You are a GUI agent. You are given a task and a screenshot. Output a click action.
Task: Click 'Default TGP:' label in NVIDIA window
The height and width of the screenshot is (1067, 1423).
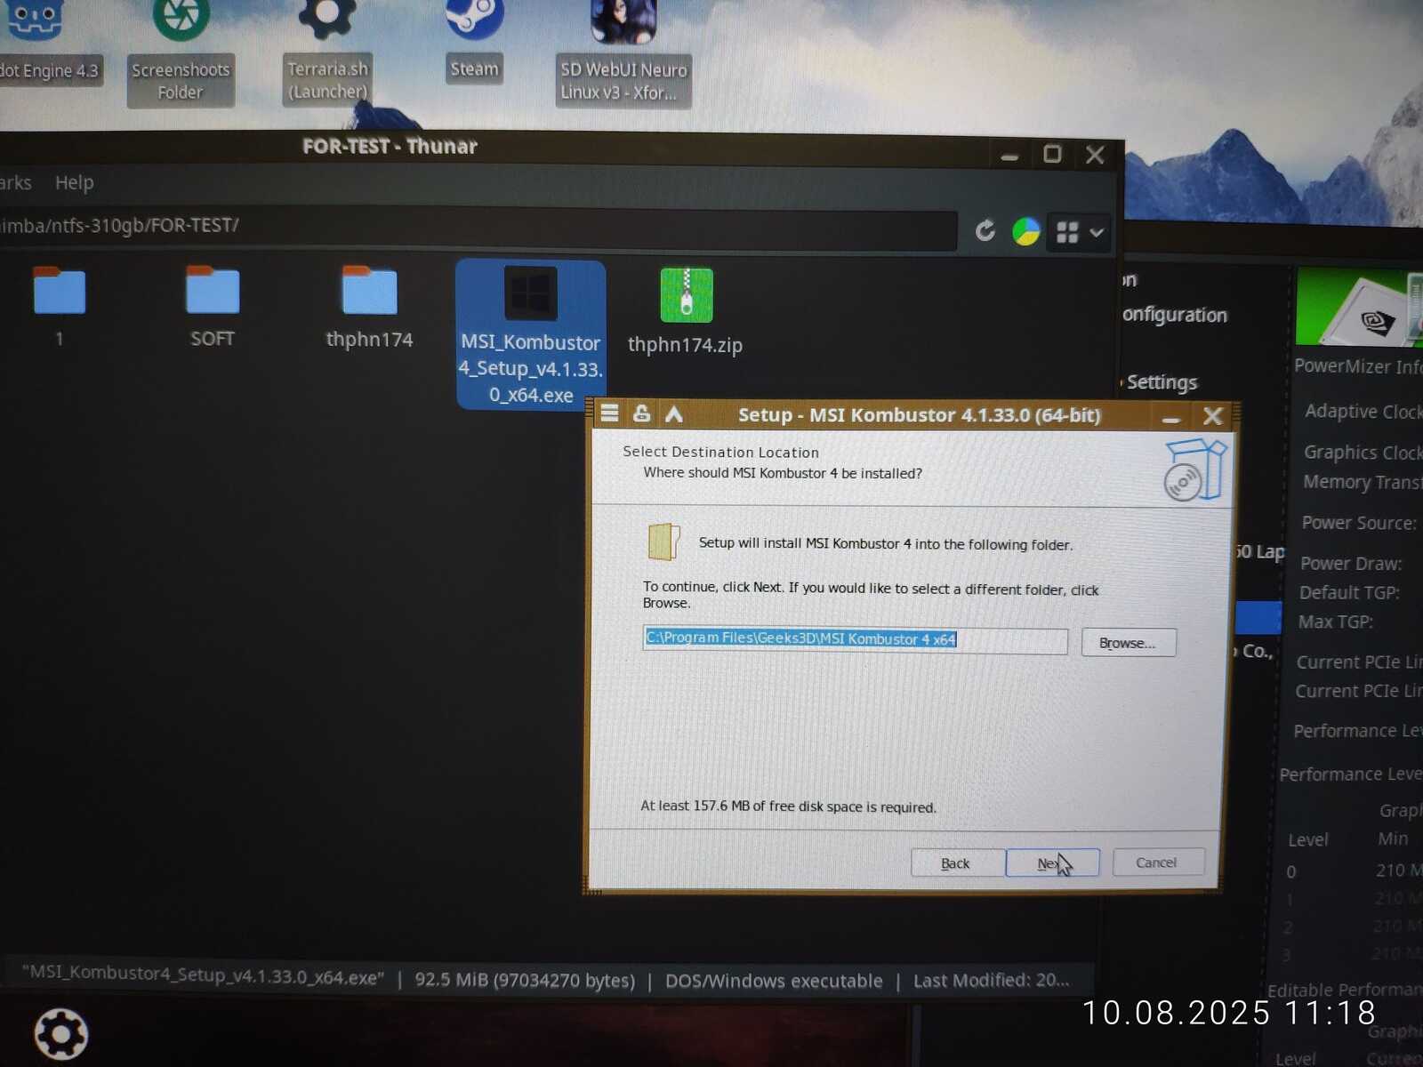point(1349,593)
